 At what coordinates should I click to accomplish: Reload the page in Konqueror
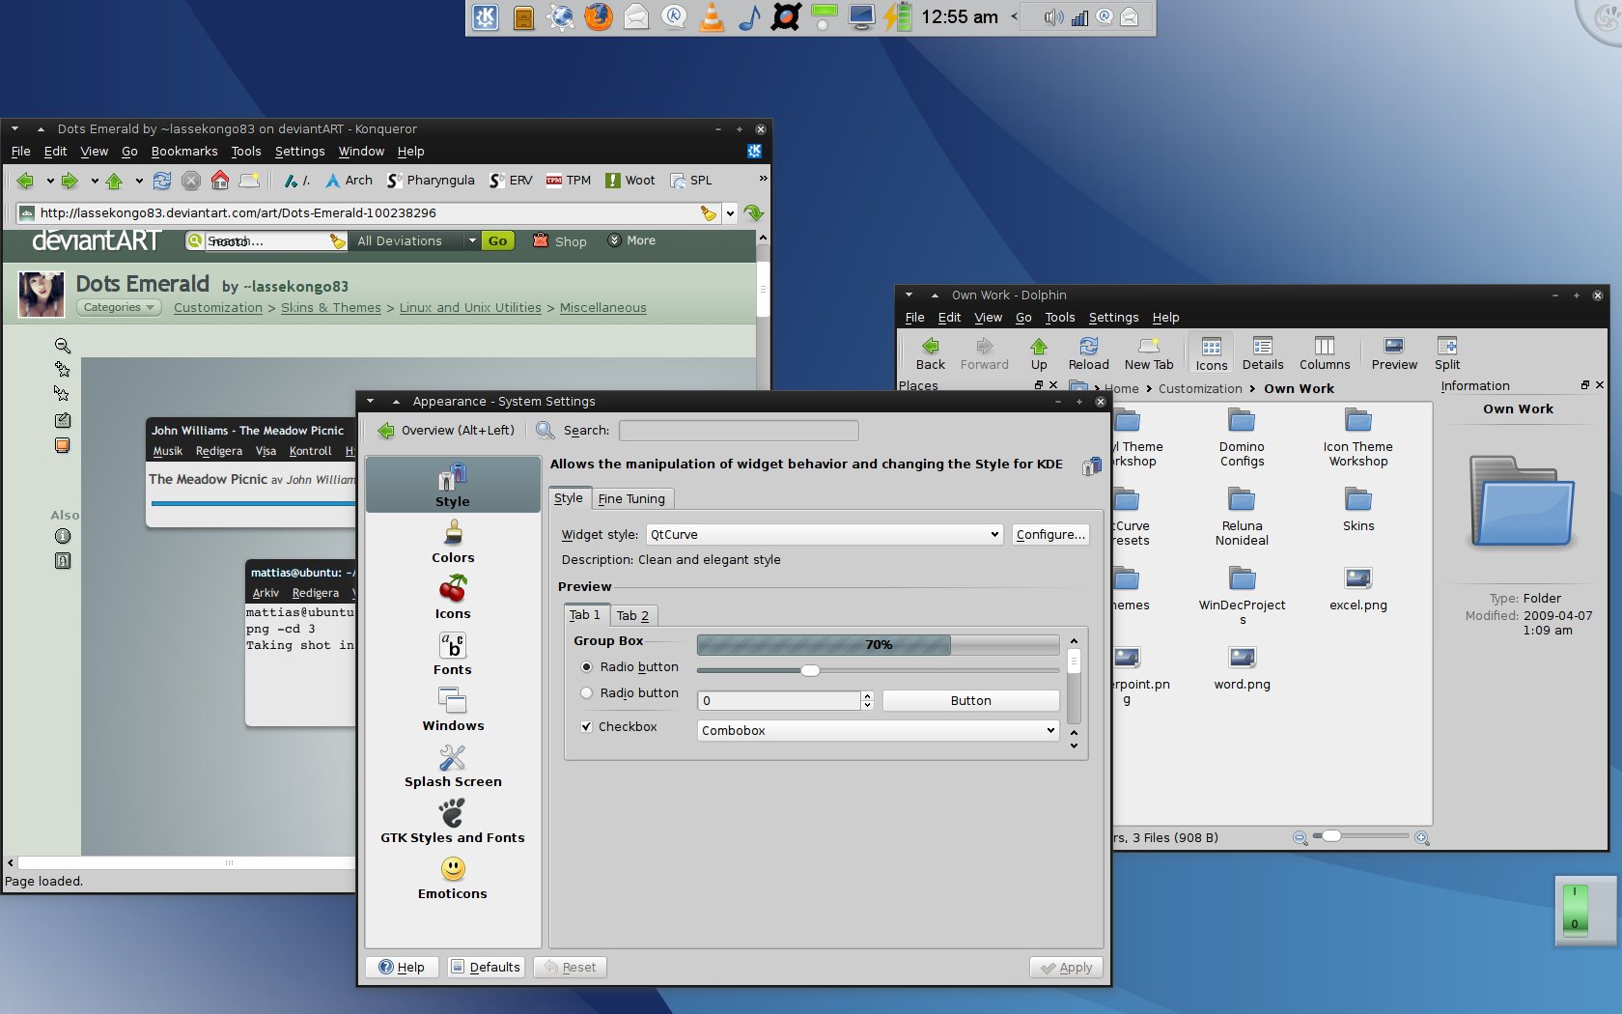[162, 181]
